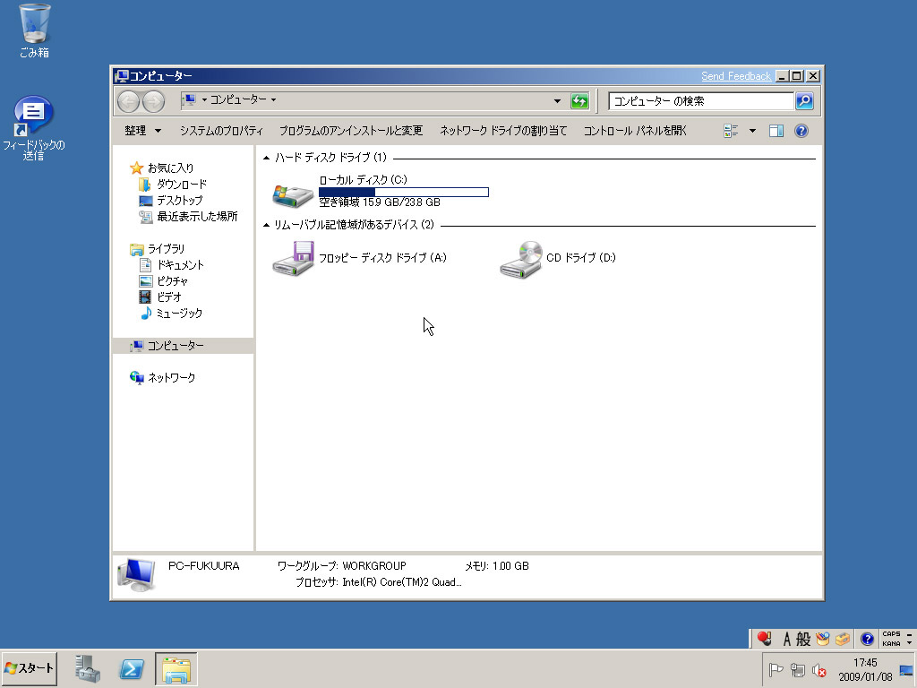Image resolution: width=917 pixels, height=688 pixels.
Task: Expand address bar history dropdown
Action: [x=557, y=101]
